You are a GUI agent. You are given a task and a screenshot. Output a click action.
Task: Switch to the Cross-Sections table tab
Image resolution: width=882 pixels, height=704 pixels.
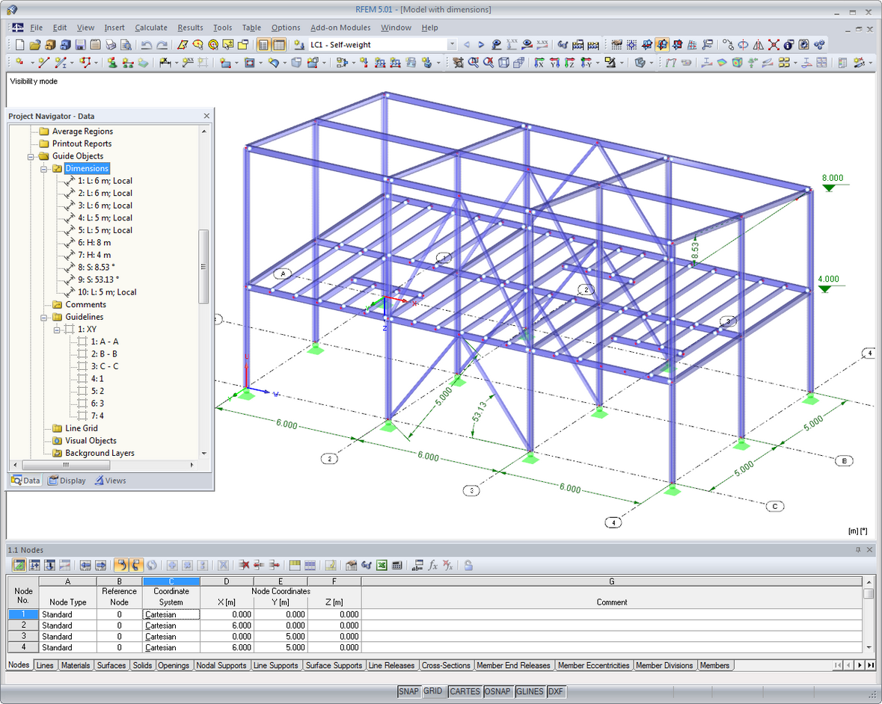coord(446,665)
